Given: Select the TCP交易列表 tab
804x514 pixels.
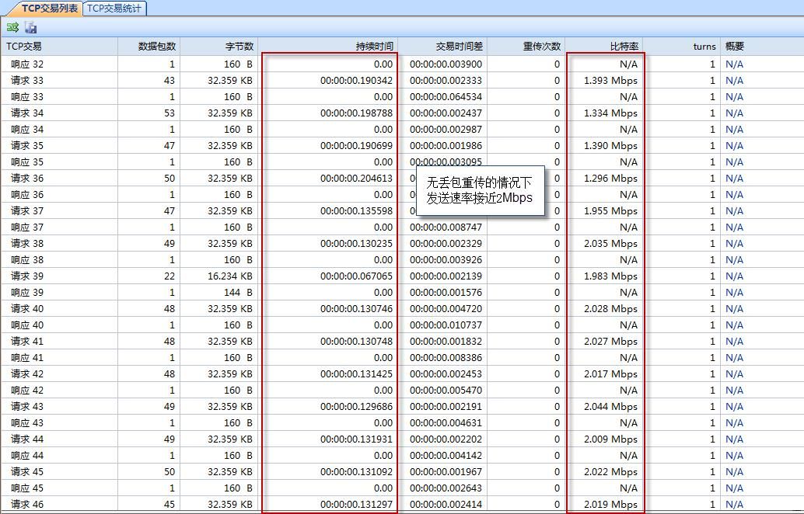Looking at the screenshot, I should (48, 8).
